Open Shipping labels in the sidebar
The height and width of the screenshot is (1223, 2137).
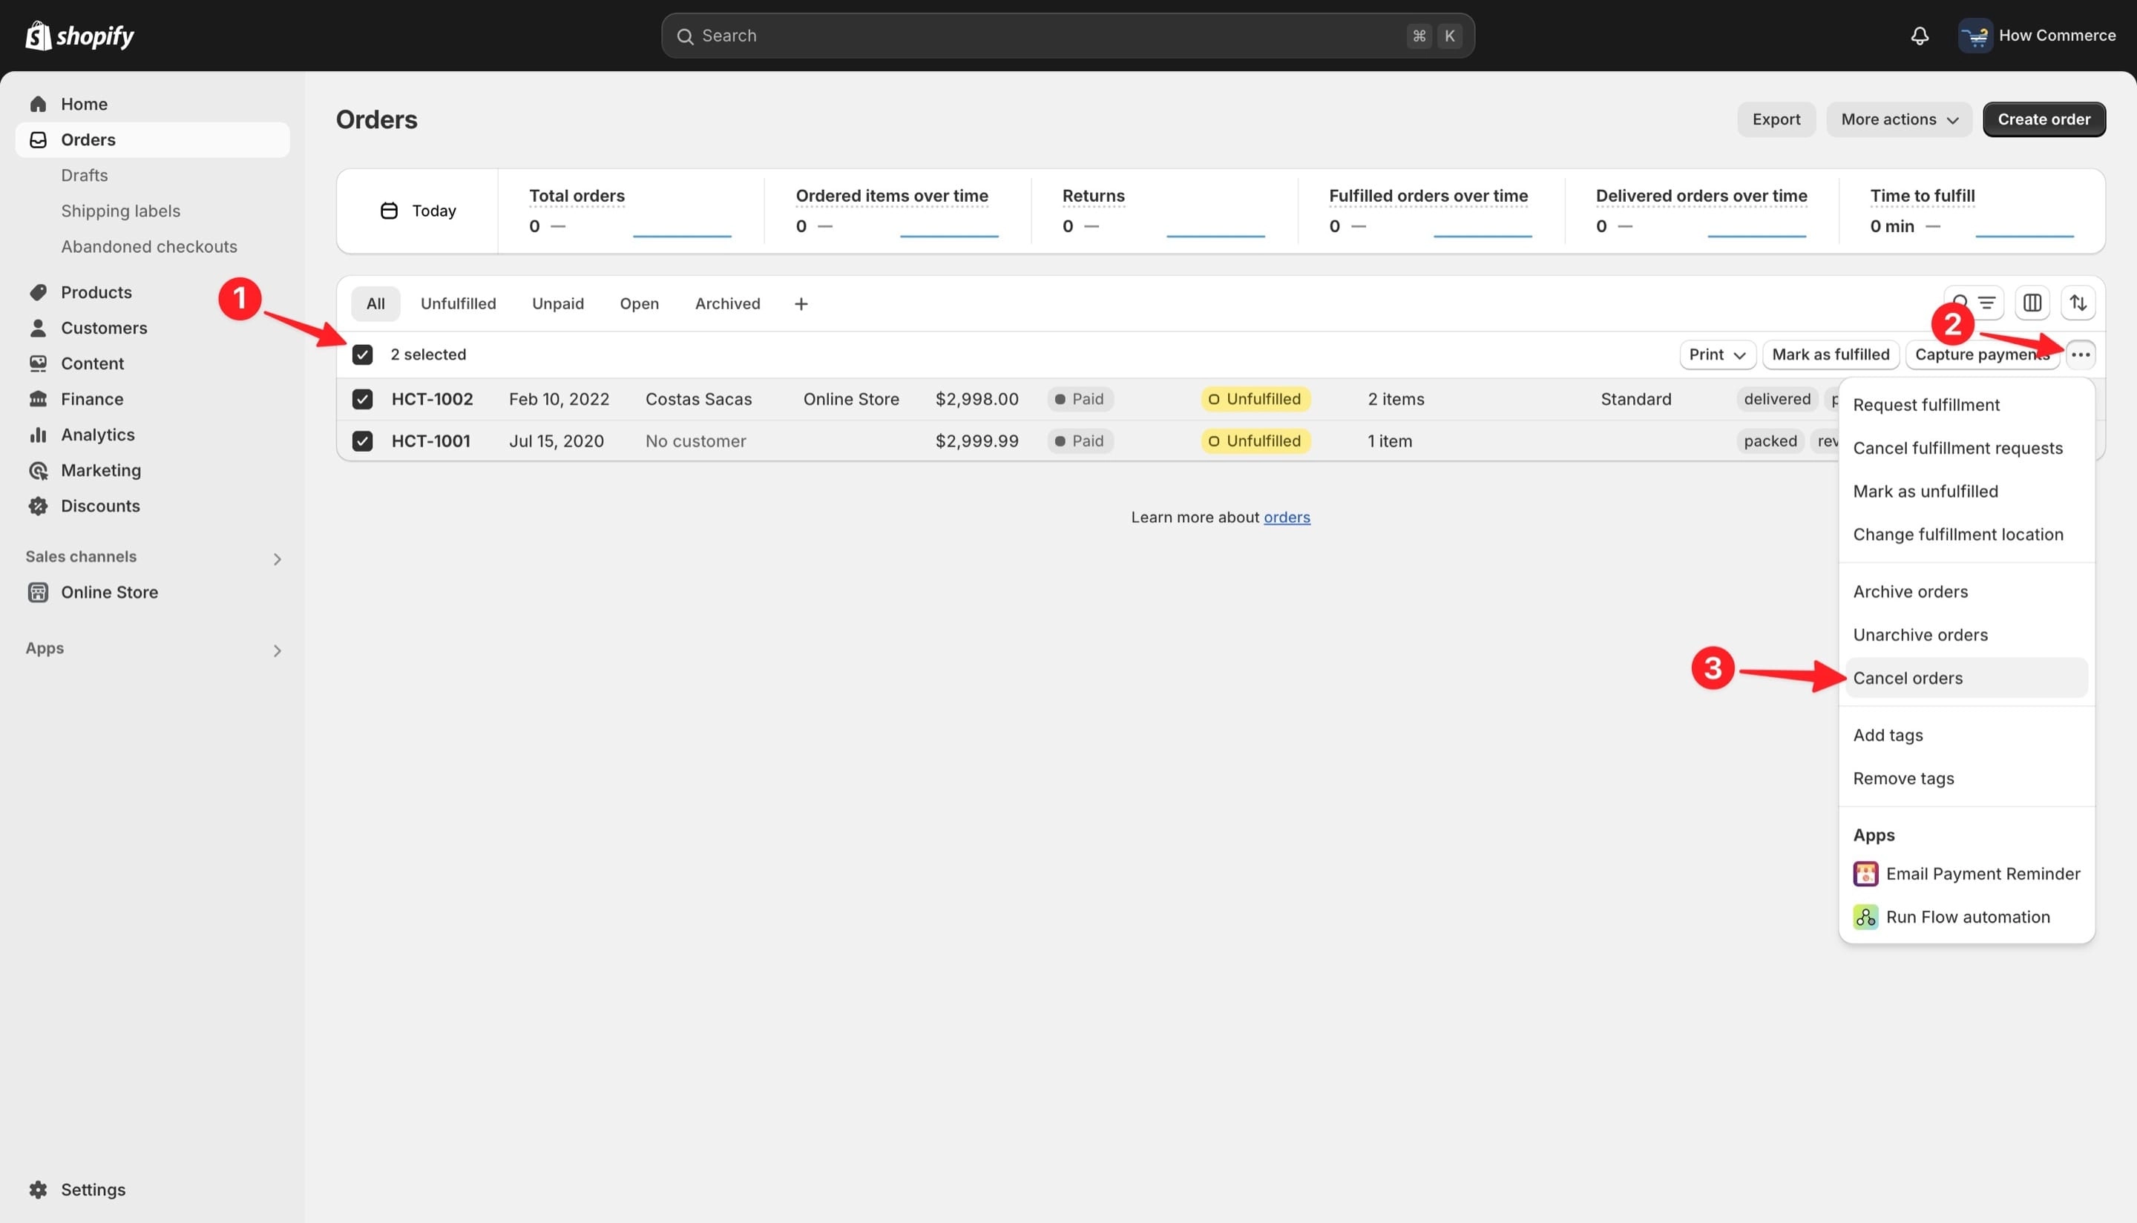[x=120, y=211]
